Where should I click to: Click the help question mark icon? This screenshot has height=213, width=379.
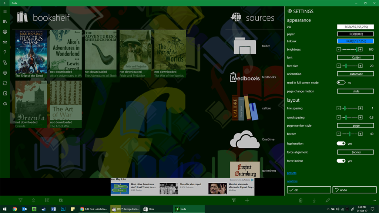(x=5, y=51)
